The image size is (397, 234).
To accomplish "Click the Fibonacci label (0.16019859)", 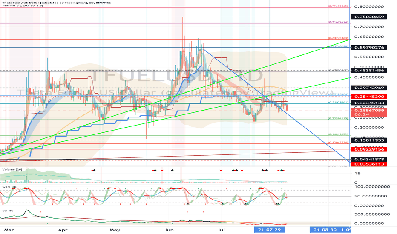I will click(x=338, y=134).
